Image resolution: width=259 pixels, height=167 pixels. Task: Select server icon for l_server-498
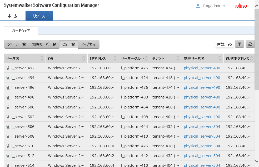(8, 97)
